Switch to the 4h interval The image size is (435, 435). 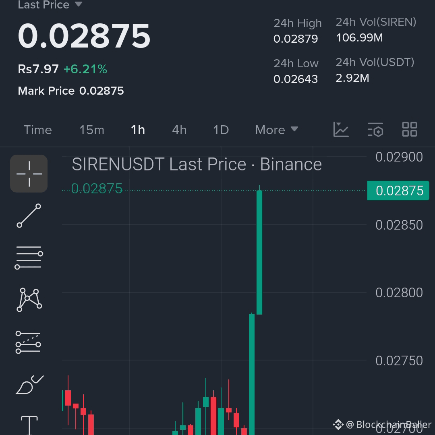tap(179, 130)
